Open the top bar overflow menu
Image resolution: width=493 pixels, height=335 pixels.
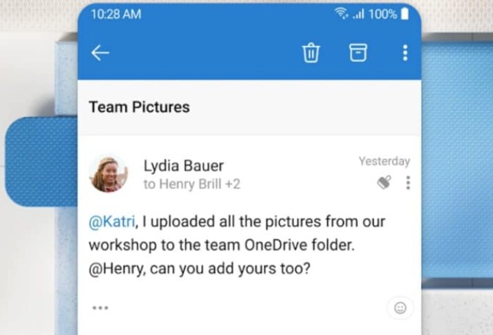[405, 53]
